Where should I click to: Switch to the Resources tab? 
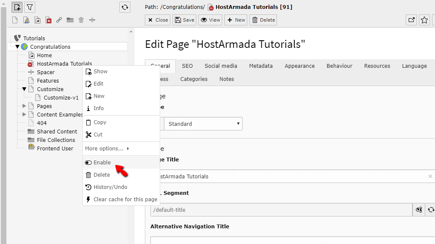(377, 66)
